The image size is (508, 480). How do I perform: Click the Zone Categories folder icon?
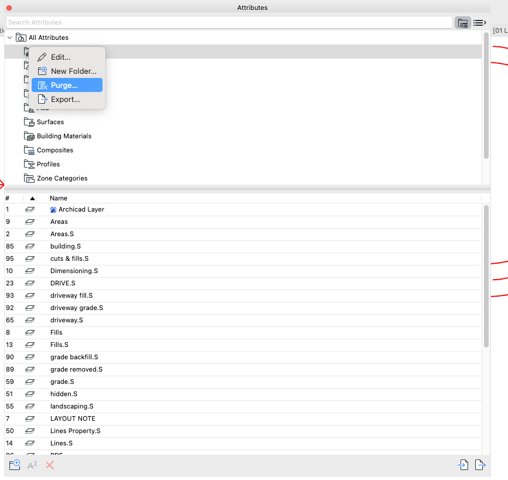[x=28, y=178]
